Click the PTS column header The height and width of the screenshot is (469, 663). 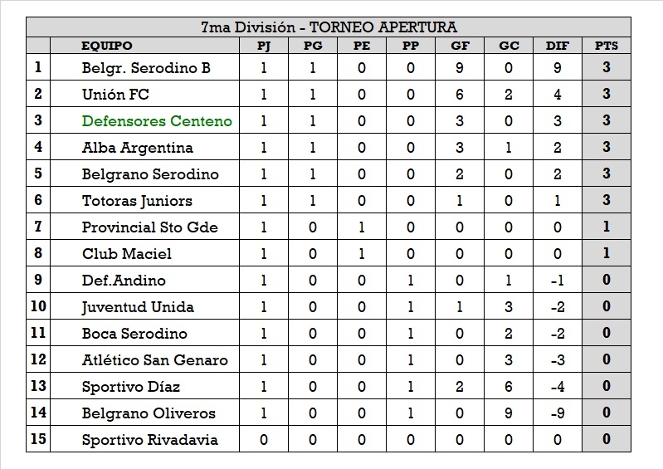point(607,46)
